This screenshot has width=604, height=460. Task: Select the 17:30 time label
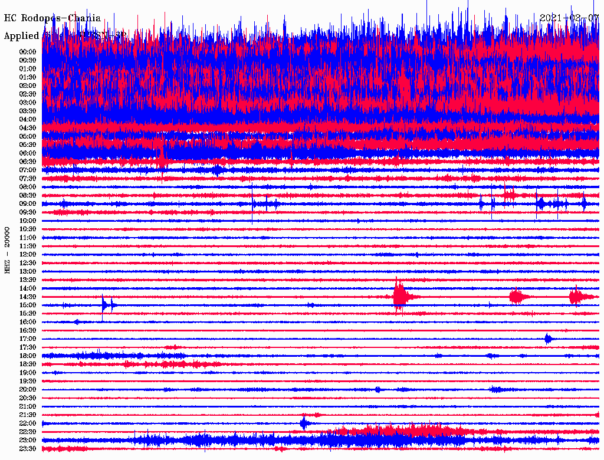pos(27,347)
